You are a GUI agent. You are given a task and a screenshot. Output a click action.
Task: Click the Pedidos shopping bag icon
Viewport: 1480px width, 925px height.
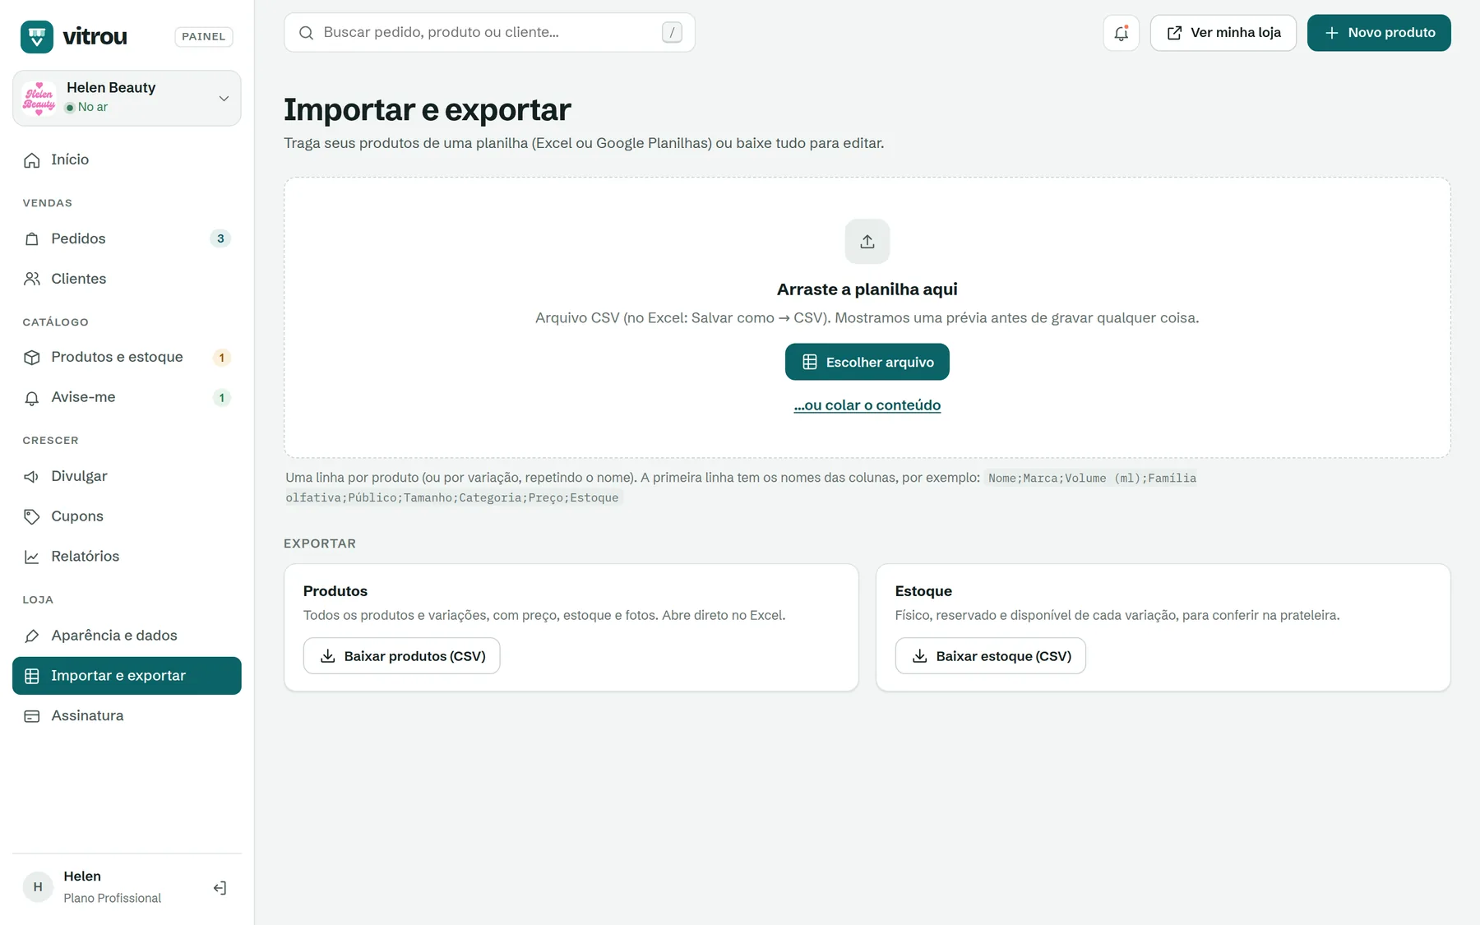pos(32,238)
